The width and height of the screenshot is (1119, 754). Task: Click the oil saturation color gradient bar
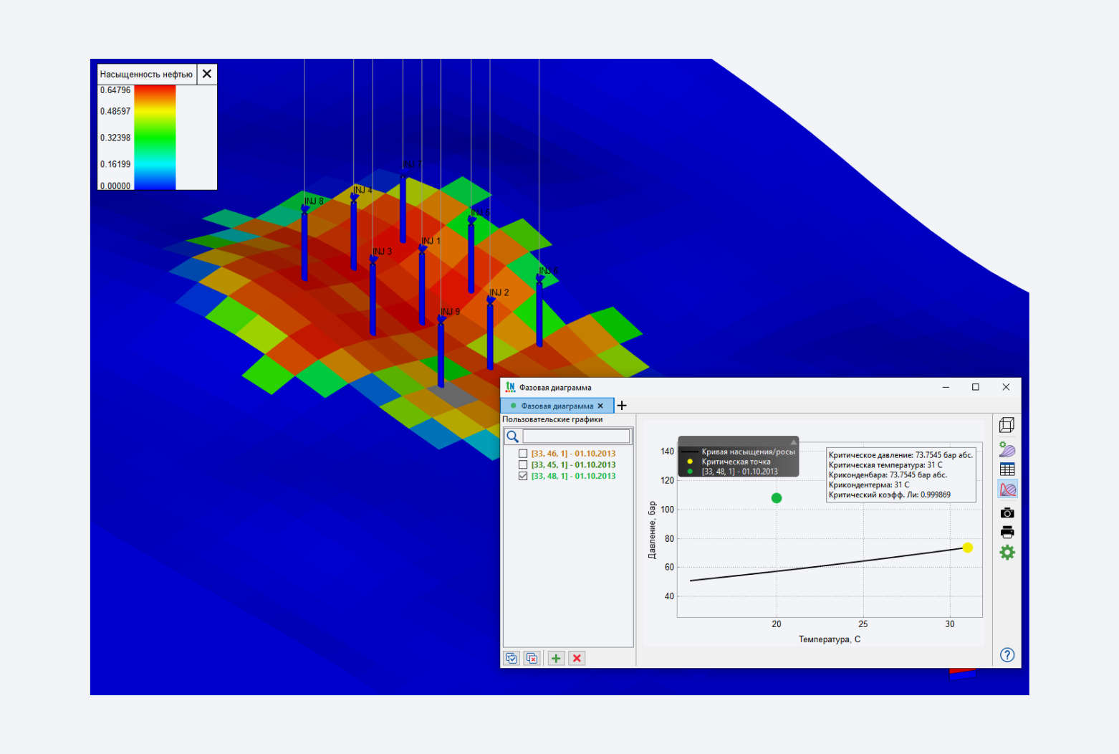[x=155, y=138]
